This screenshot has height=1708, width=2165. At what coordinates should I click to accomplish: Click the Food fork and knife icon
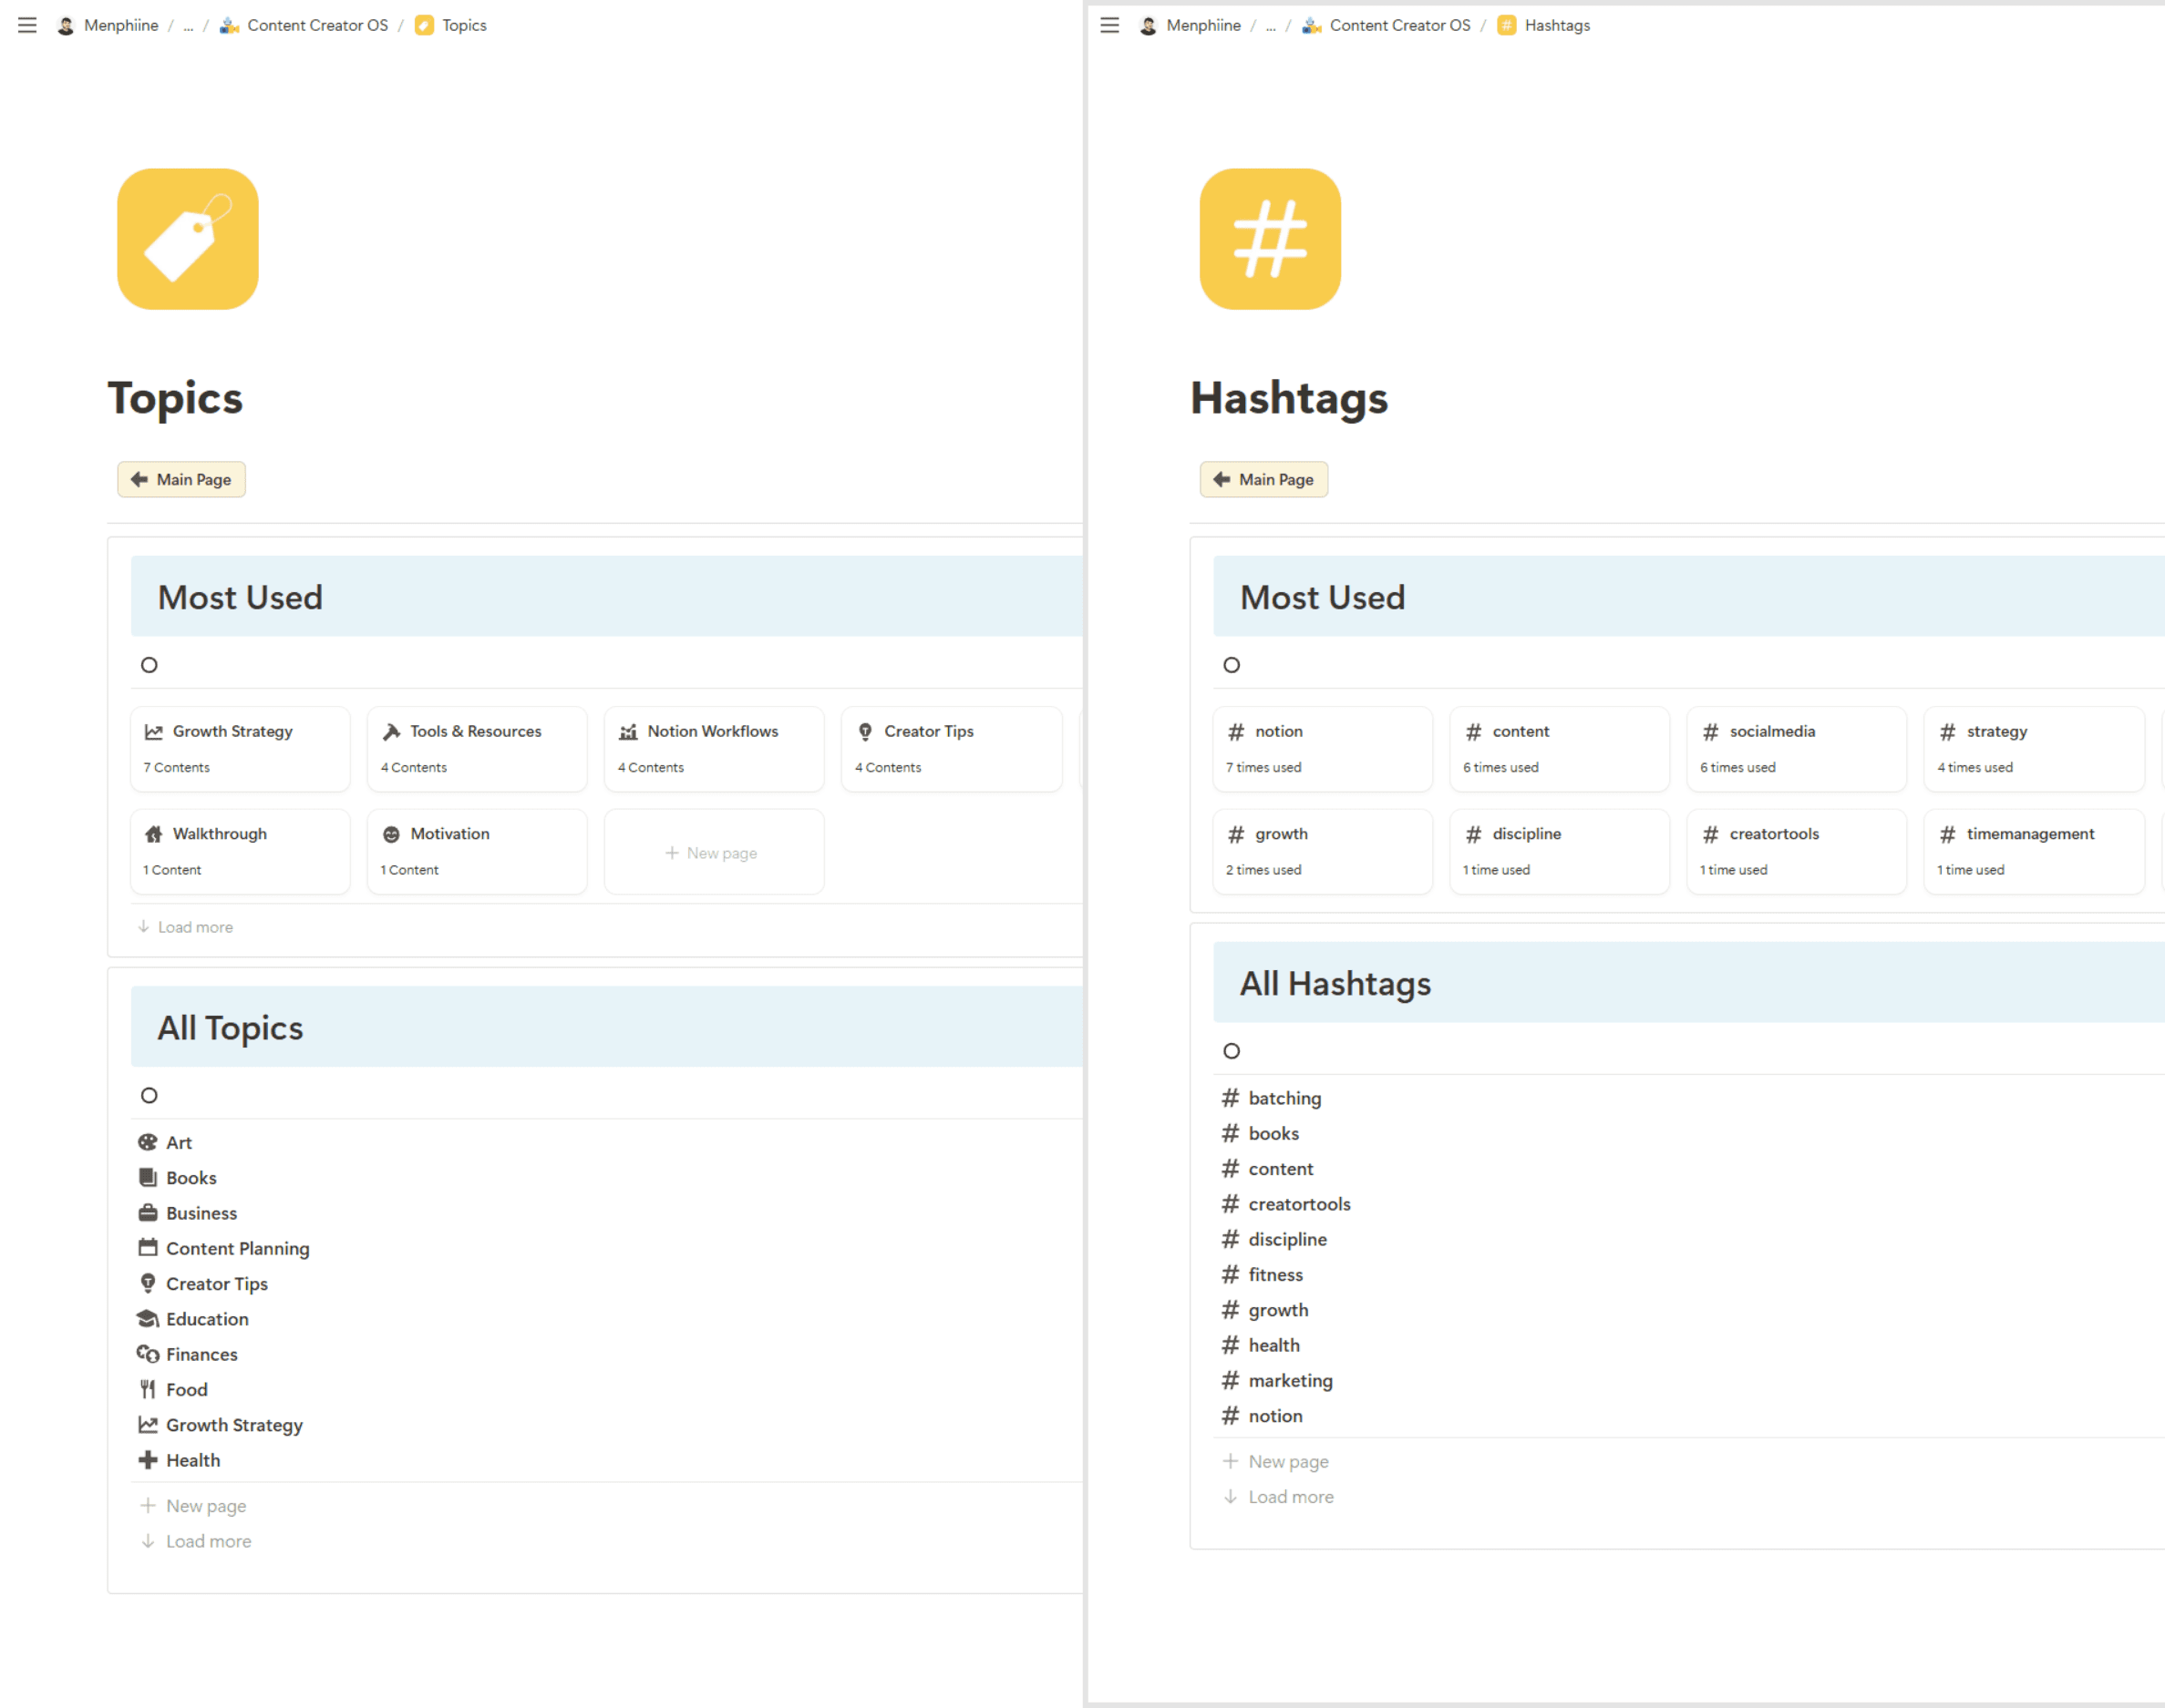(x=148, y=1389)
